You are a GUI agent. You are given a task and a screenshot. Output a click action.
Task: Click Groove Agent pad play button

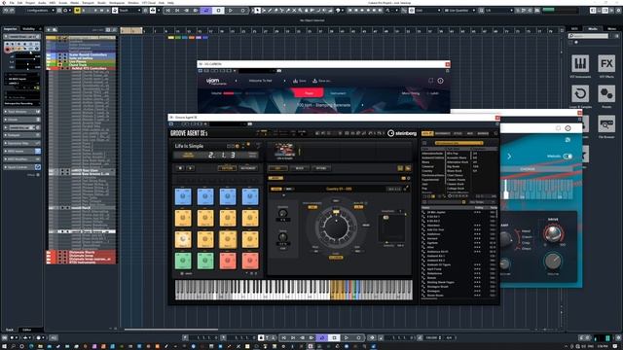click(191, 168)
